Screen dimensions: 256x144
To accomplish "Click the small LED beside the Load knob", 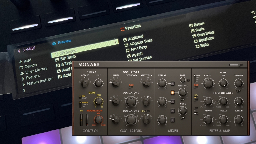I will tap(188, 80).
